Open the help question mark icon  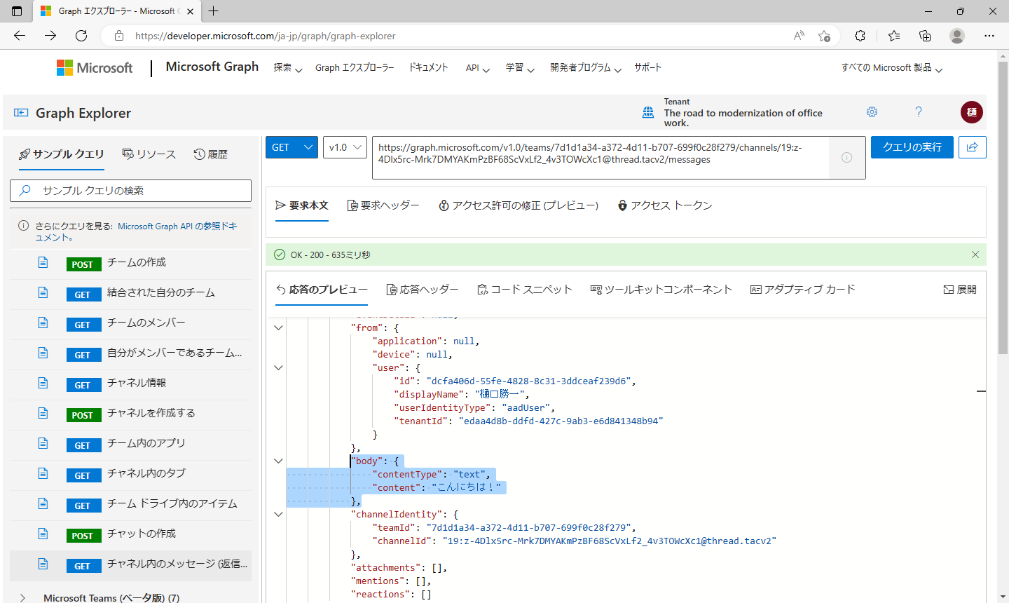point(919,112)
